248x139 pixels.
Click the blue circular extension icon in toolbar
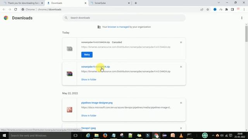click(x=215, y=9)
